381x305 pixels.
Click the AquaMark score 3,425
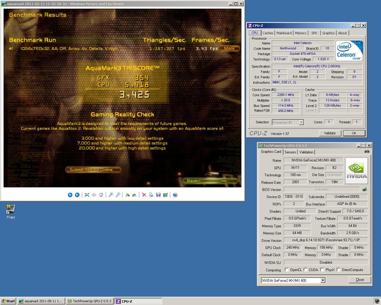pyautogui.click(x=135, y=95)
